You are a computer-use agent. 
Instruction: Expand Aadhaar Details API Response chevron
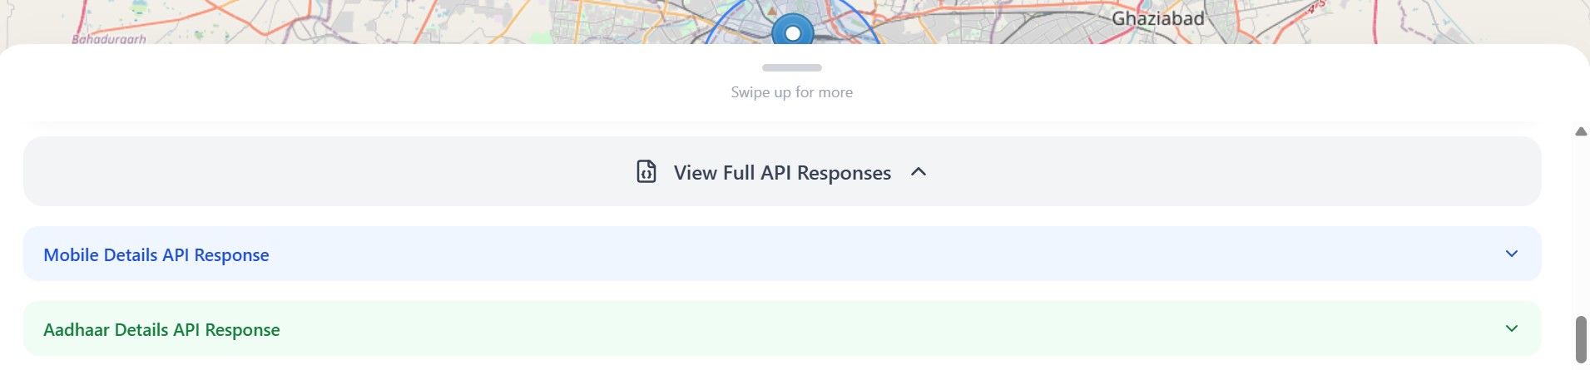click(1511, 328)
